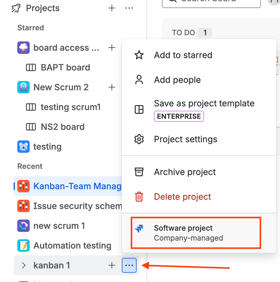Expand the kanban 1 project chevron
This screenshot has height=282, width=280.
pos(23,265)
